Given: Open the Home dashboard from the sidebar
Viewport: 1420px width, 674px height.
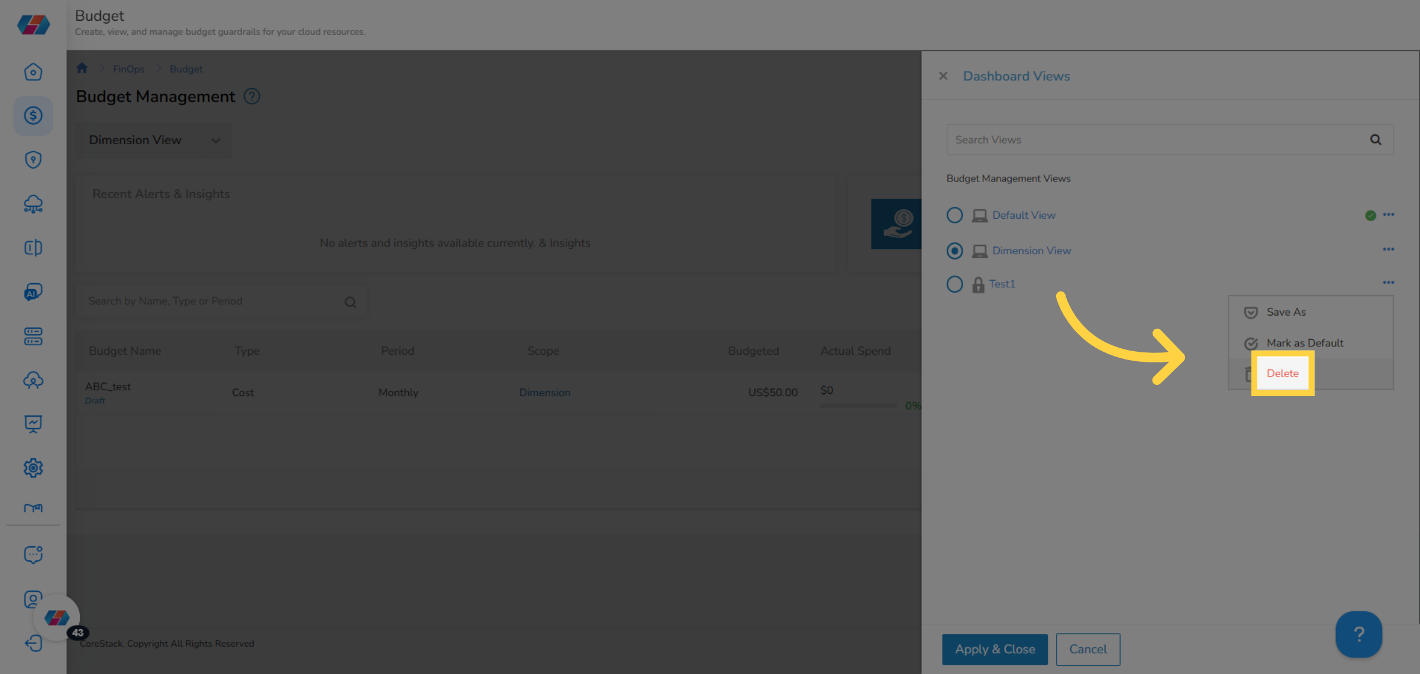Looking at the screenshot, I should pos(33,72).
